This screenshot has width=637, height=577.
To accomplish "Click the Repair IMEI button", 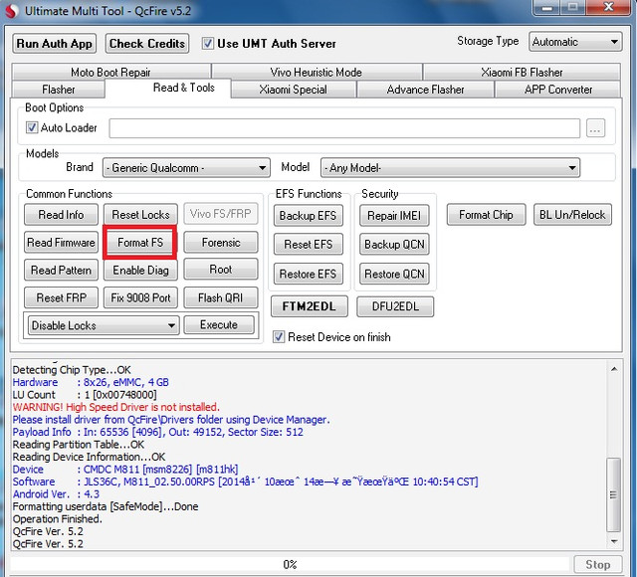I will point(394,216).
